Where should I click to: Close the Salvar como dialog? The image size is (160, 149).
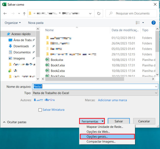point(155,4)
